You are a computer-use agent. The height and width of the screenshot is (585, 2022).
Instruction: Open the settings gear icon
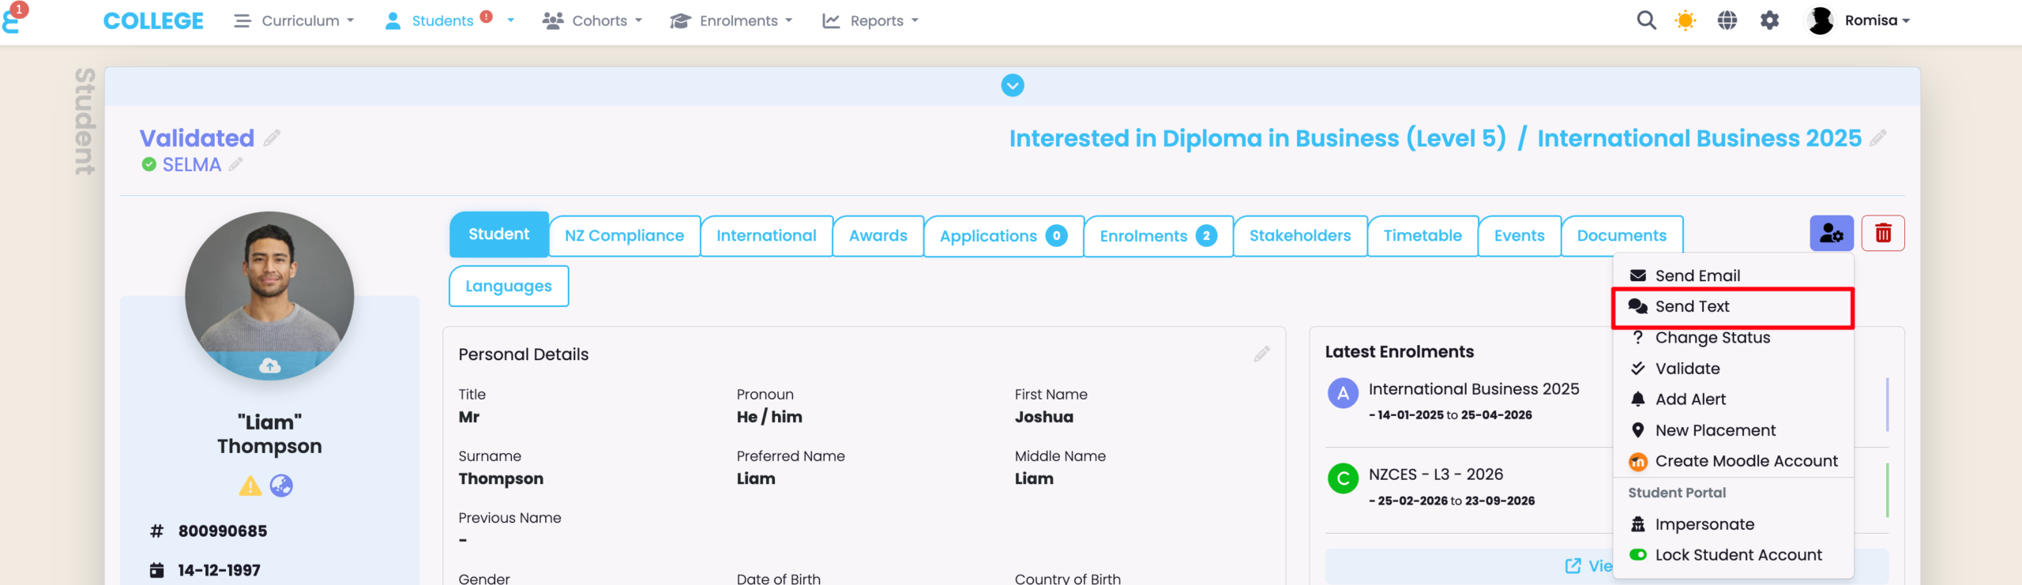1769,21
